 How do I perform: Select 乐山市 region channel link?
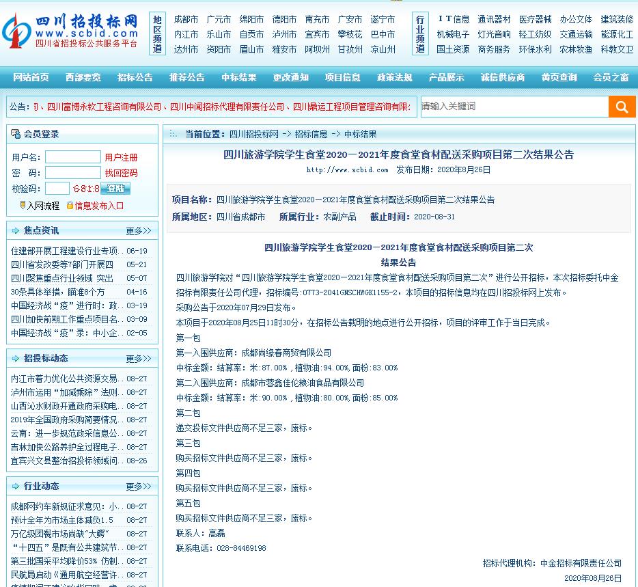pyautogui.click(x=219, y=35)
